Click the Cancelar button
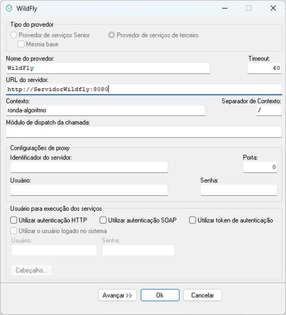The width and height of the screenshot is (286, 315). pyautogui.click(x=202, y=295)
